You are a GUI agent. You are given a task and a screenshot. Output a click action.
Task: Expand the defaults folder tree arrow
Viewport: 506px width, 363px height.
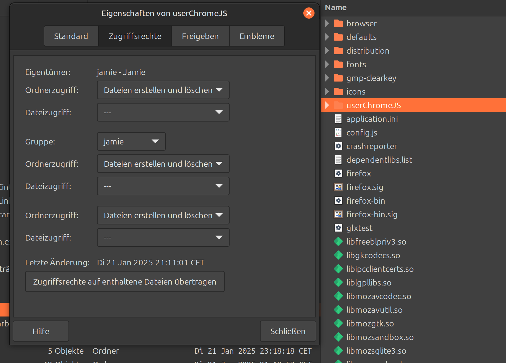tap(327, 37)
